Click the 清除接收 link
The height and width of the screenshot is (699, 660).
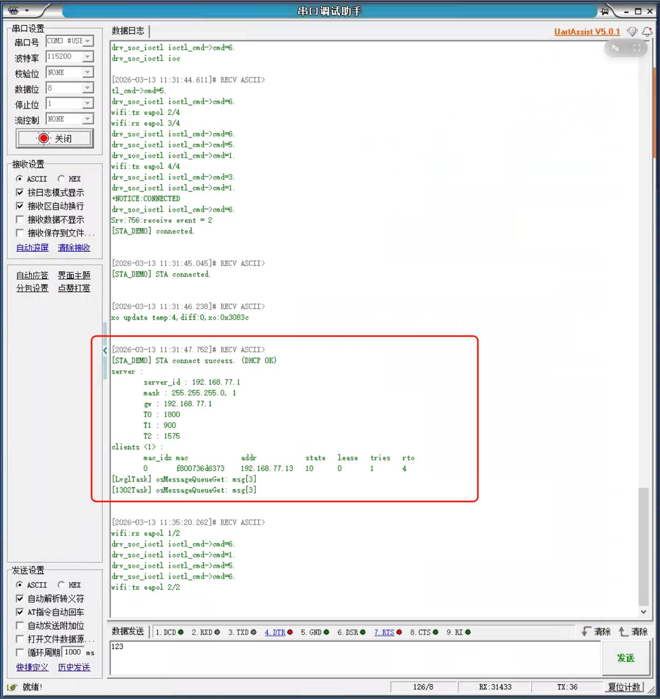(x=74, y=248)
